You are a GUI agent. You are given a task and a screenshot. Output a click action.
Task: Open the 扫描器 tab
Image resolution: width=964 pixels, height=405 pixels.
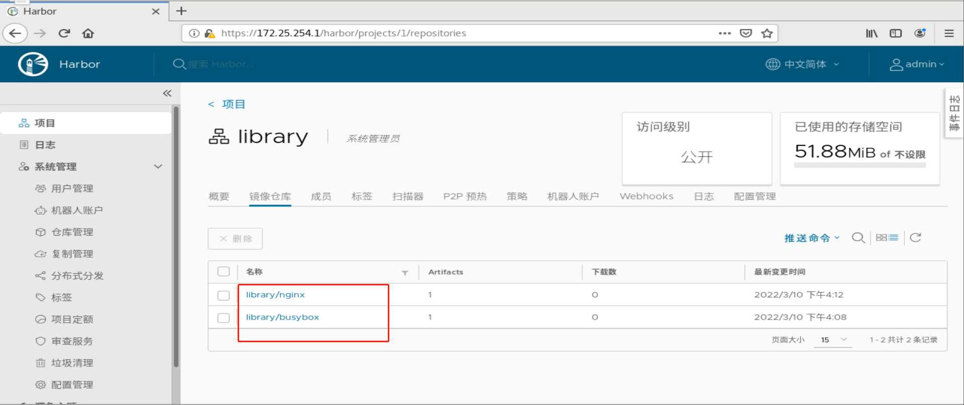(408, 196)
